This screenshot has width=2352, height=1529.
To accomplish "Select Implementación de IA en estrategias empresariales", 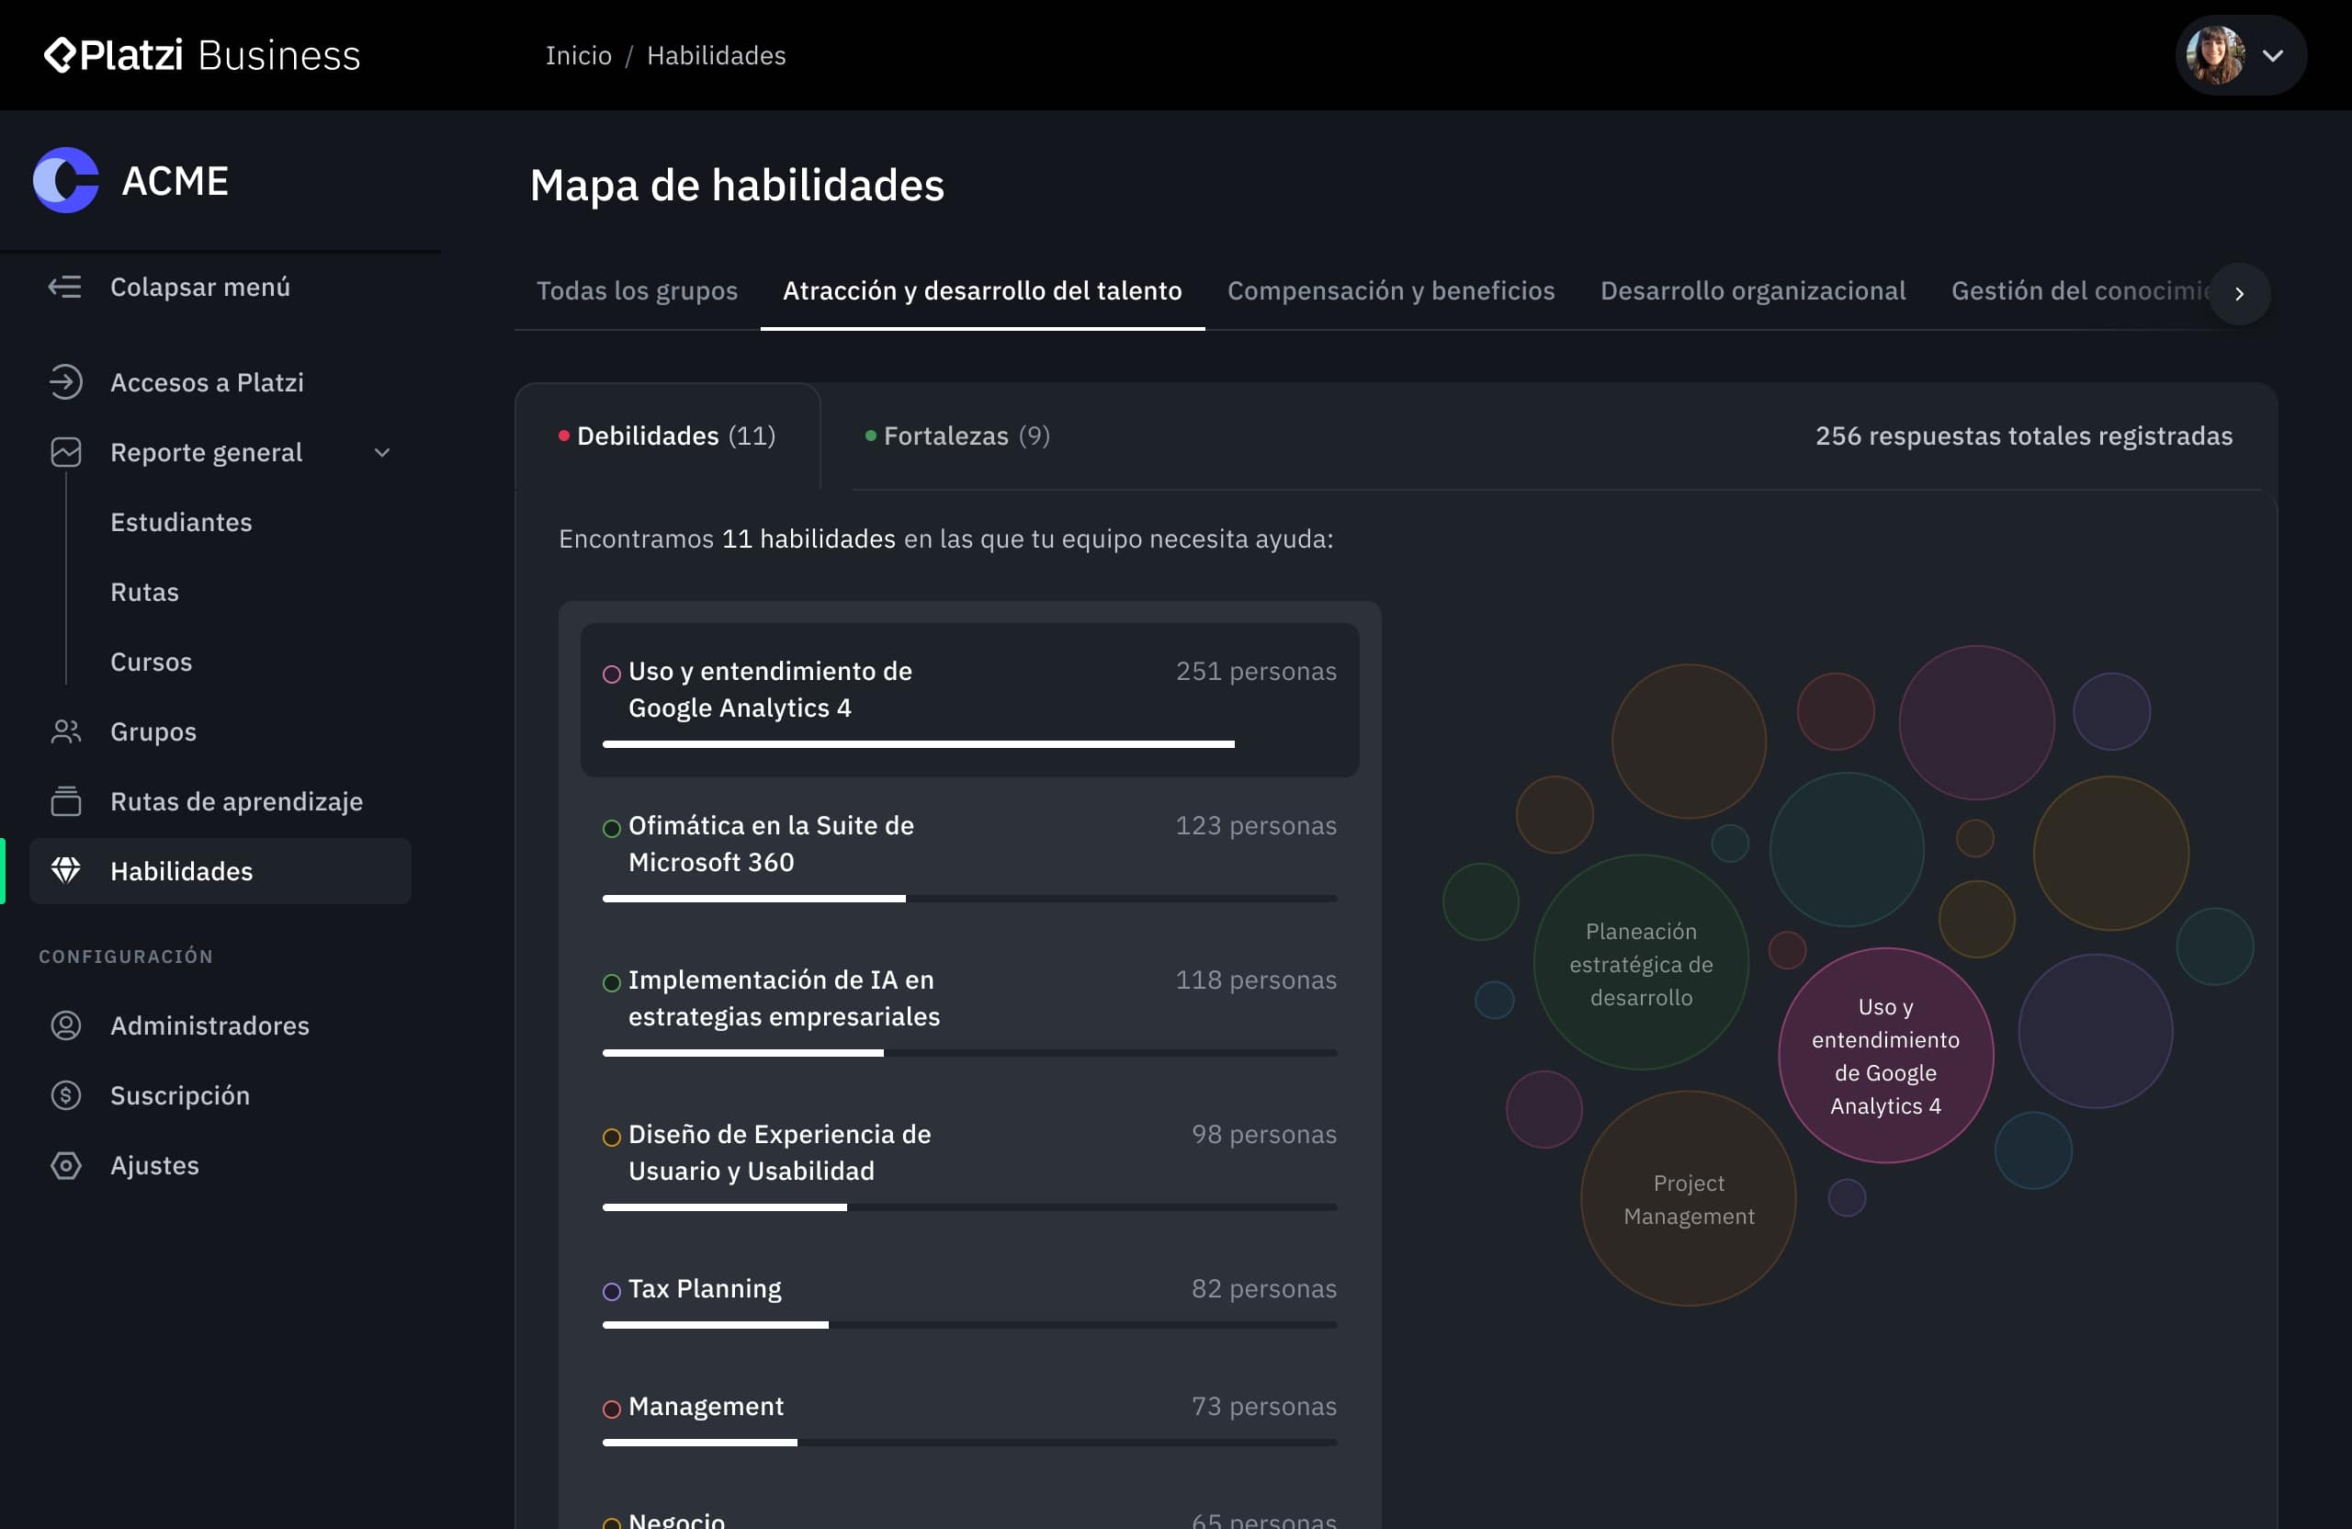I will [969, 1008].
